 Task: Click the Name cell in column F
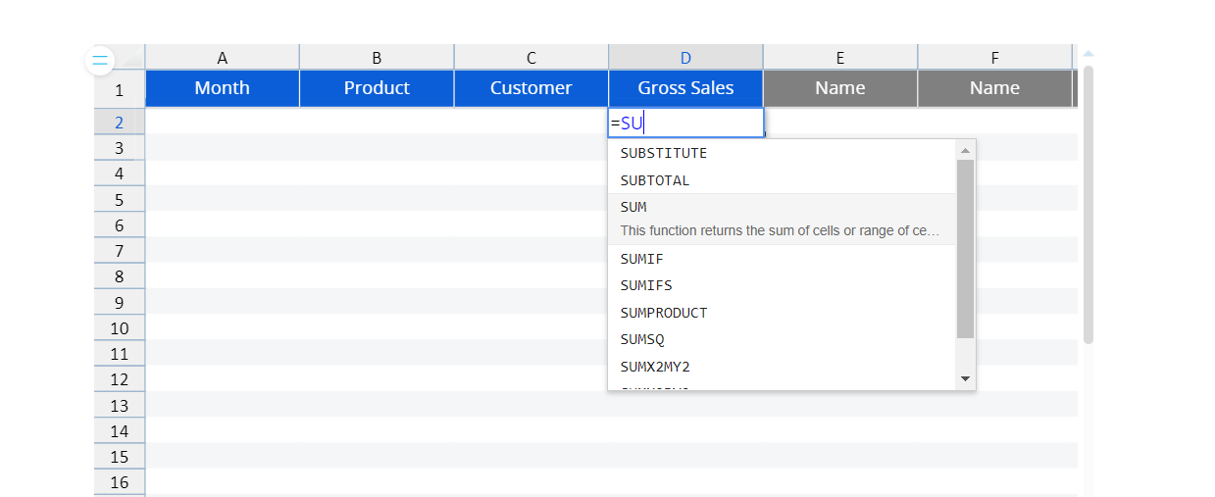pyautogui.click(x=995, y=88)
